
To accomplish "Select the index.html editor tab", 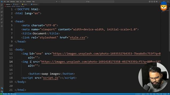I will [x=8, y=4].
